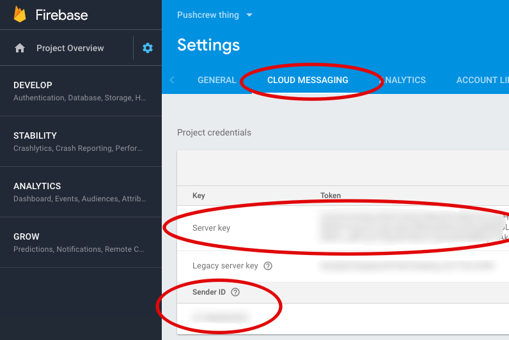509x340 pixels.
Task: Click the blurred Sender ID value
Action: pyautogui.click(x=221, y=317)
